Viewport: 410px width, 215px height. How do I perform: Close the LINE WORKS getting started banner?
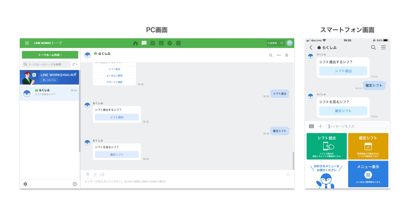pos(75,73)
